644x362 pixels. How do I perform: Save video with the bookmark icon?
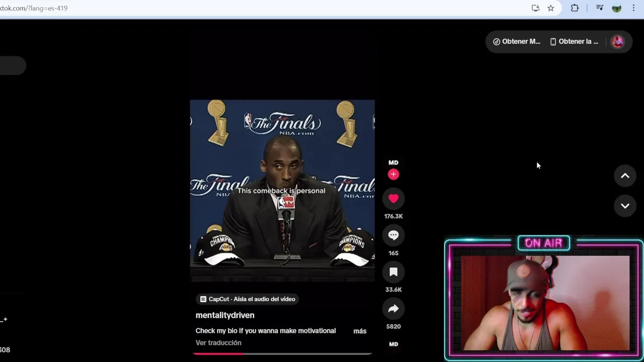click(x=393, y=272)
